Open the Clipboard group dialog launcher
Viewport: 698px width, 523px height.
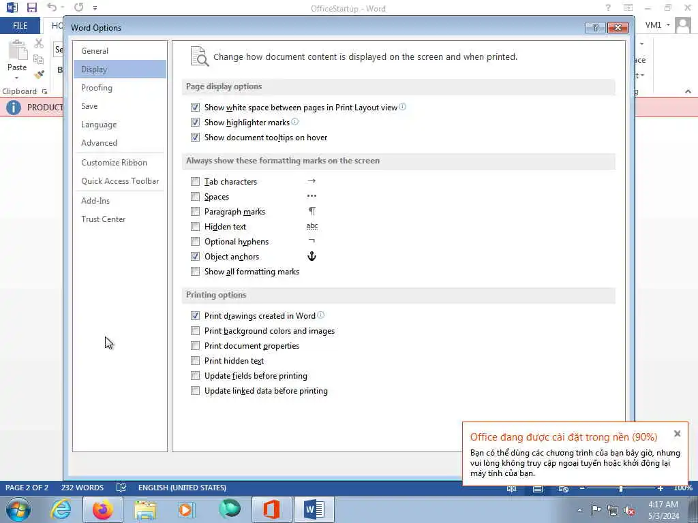click(44, 91)
